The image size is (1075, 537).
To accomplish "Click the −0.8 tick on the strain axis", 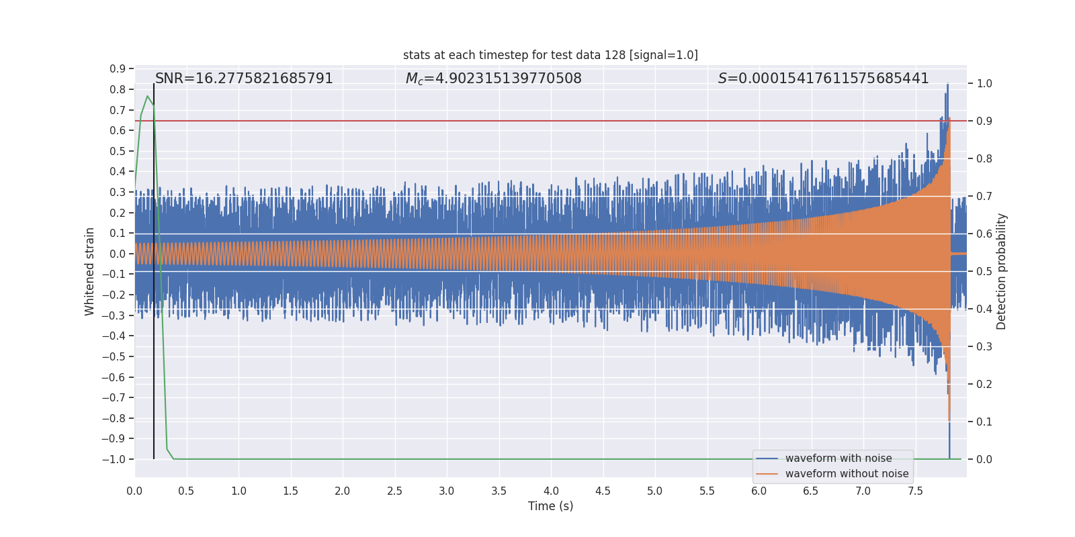I will [114, 418].
